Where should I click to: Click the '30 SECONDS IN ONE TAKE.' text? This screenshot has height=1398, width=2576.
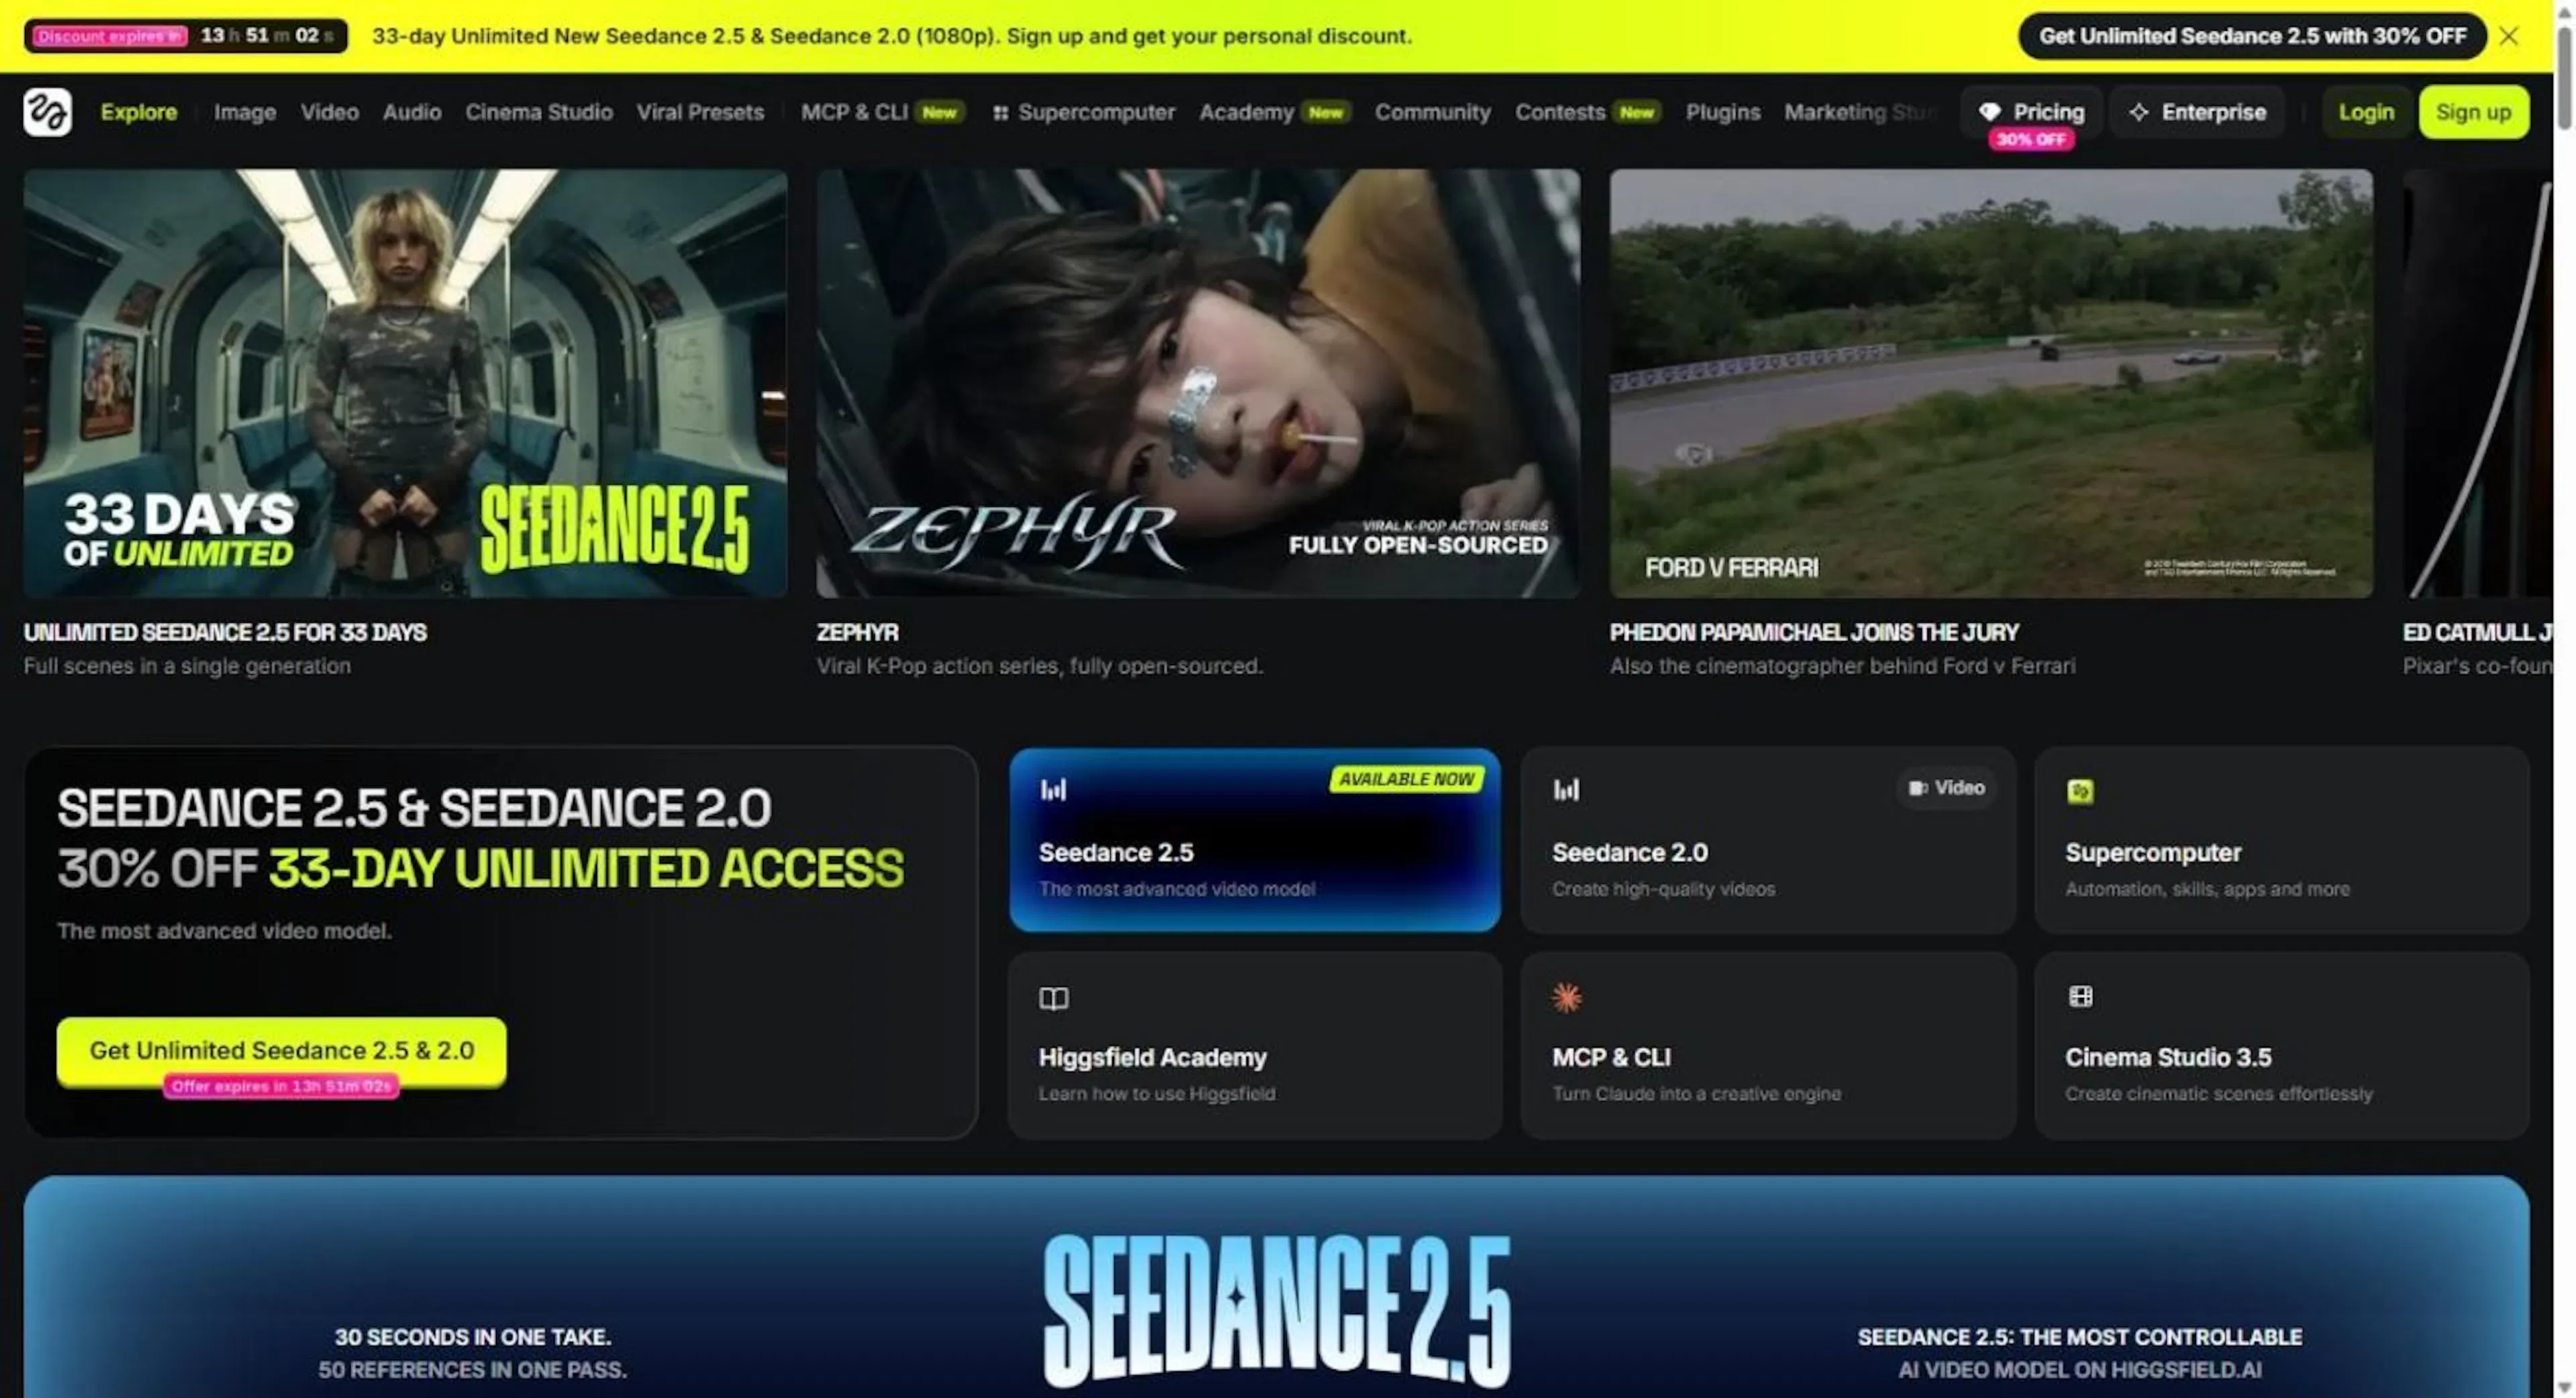point(473,1337)
